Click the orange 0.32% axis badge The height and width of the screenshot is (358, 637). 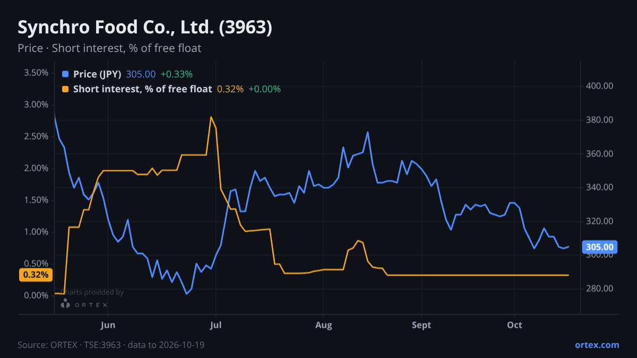pos(36,275)
